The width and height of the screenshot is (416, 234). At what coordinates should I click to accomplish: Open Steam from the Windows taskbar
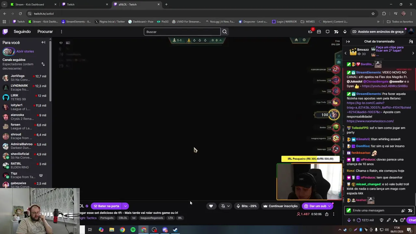(x=175, y=230)
